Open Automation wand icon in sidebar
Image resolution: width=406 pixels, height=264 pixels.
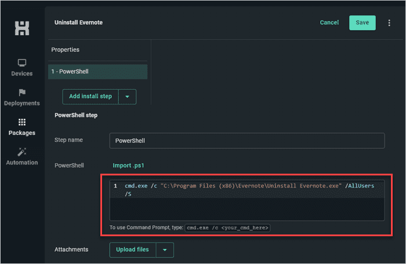click(22, 152)
